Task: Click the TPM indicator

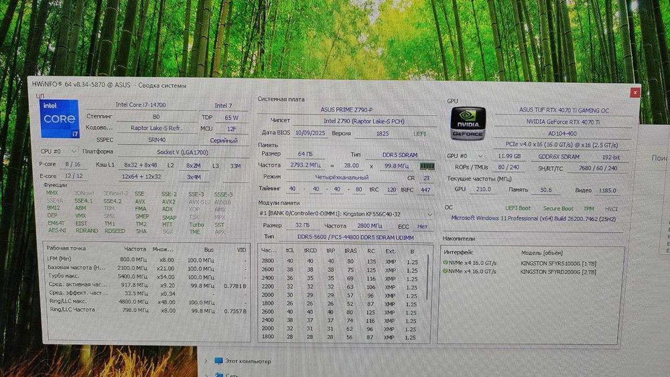Action: (589, 209)
